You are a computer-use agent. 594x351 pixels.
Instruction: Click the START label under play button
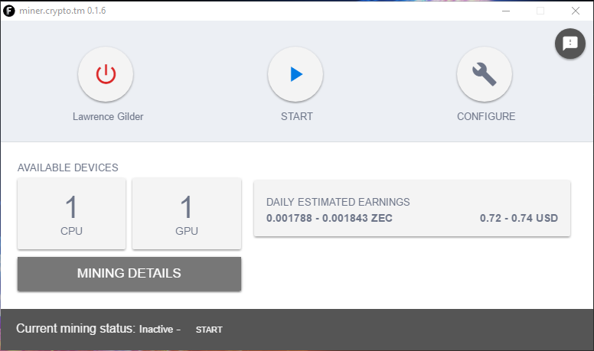(x=296, y=117)
